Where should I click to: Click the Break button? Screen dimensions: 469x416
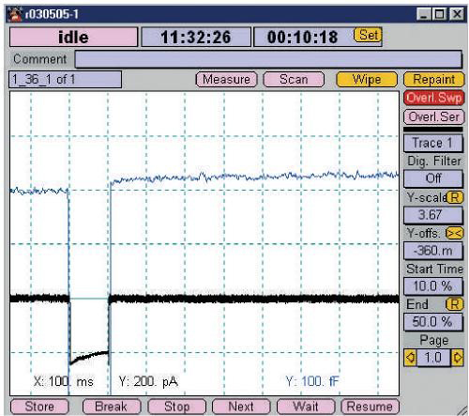[111, 407]
